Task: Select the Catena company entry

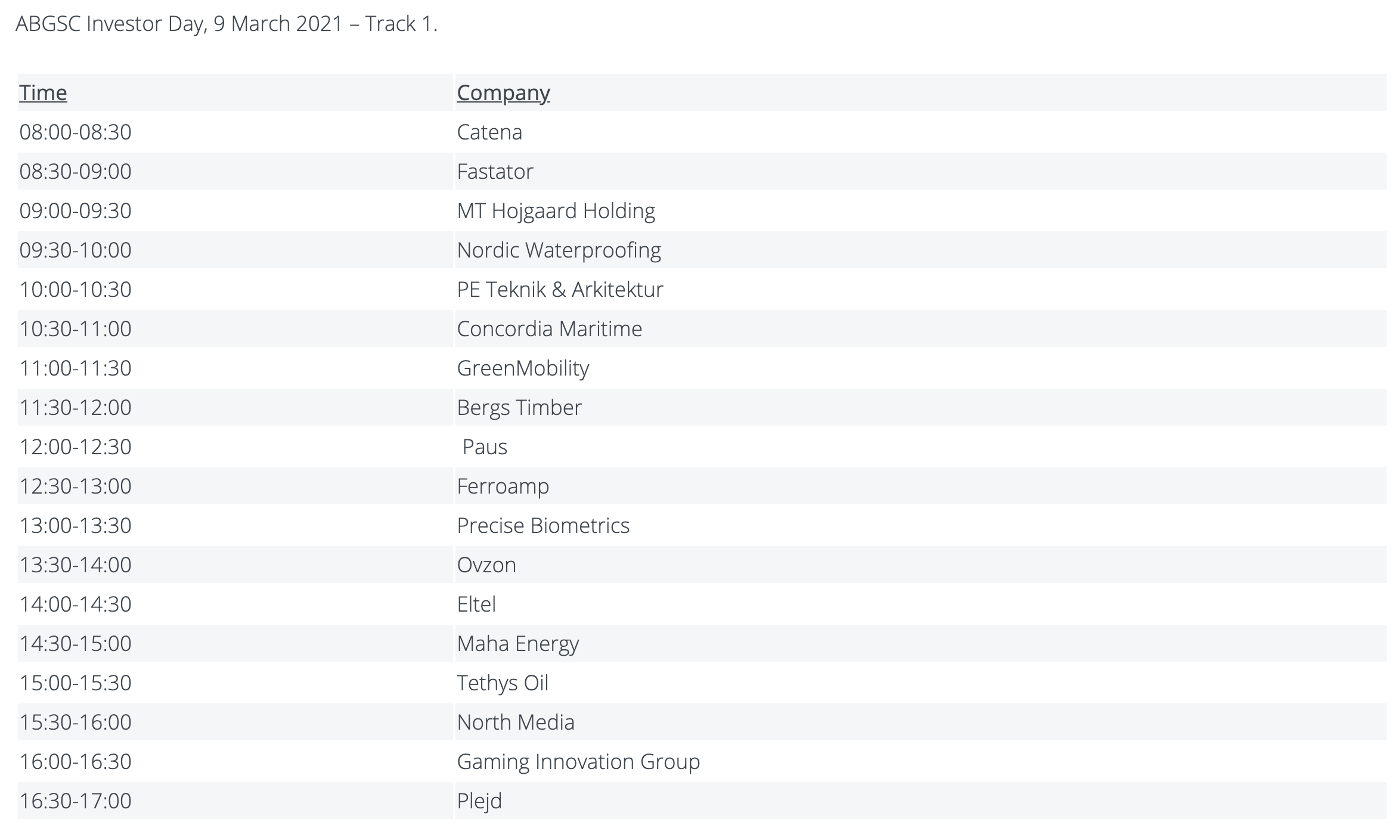Action: coord(489,132)
